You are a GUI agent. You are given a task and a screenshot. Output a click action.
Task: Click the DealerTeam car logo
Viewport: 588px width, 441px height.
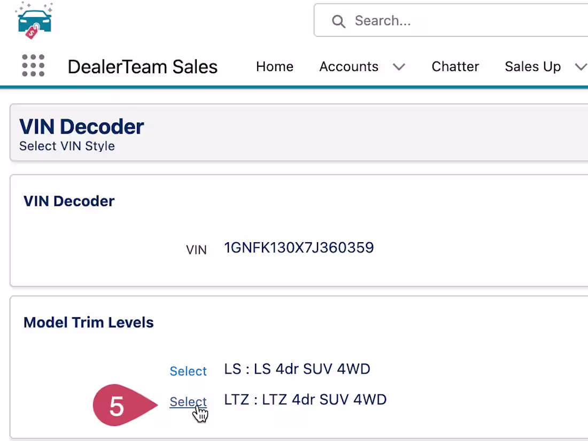[x=34, y=20]
